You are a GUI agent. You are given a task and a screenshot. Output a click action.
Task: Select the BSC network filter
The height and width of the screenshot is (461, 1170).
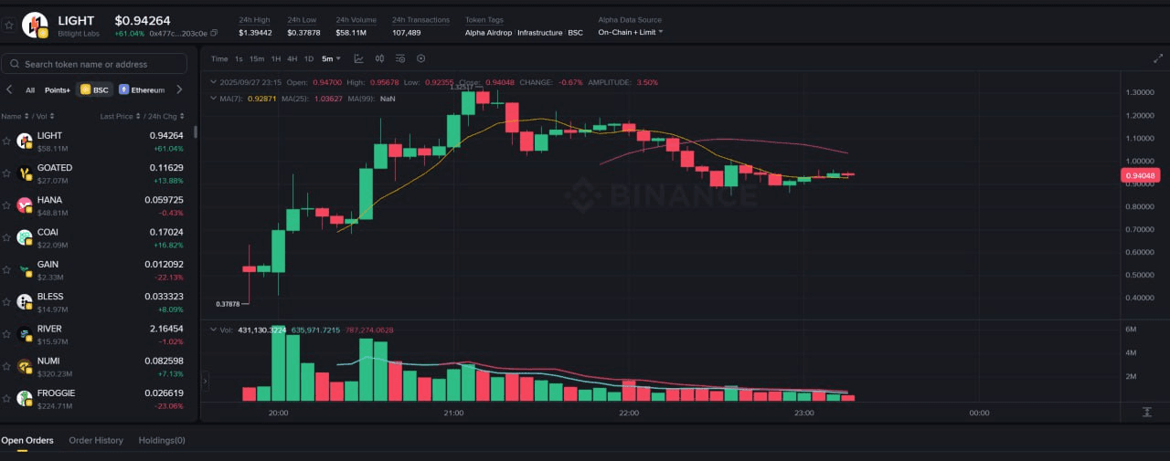click(x=94, y=89)
